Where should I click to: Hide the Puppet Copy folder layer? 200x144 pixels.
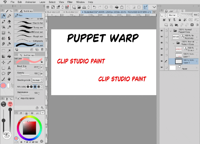[x=162, y=31]
